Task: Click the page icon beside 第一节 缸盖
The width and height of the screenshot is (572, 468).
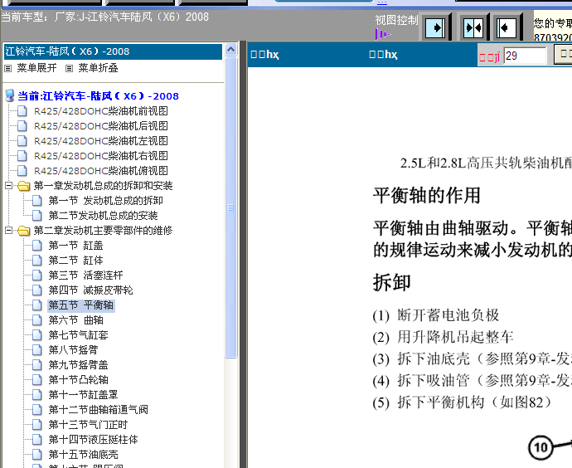Action: [x=36, y=246]
